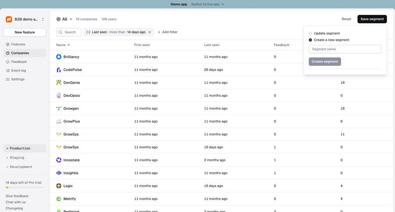This screenshot has height=212, width=395.
Task: Click '28 days ago' last seen cell
Action: tap(213, 70)
